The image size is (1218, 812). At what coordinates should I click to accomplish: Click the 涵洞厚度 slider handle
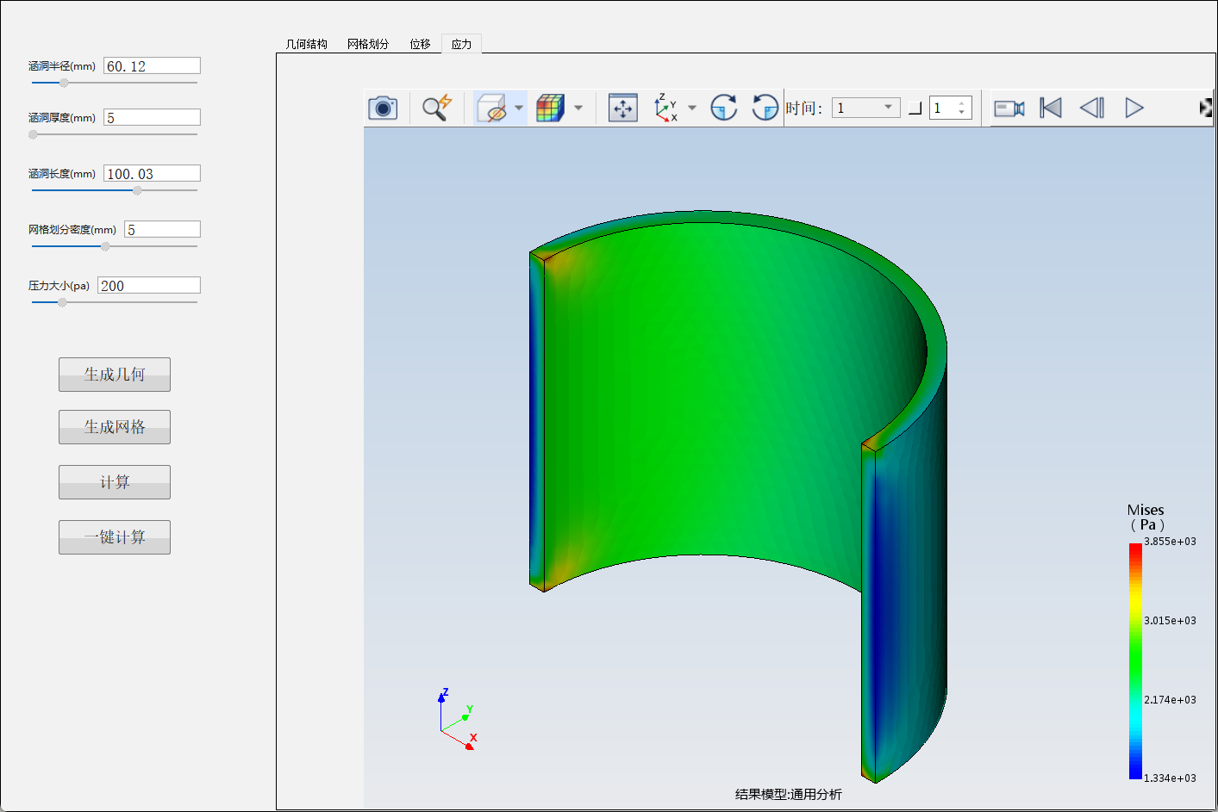pos(33,134)
